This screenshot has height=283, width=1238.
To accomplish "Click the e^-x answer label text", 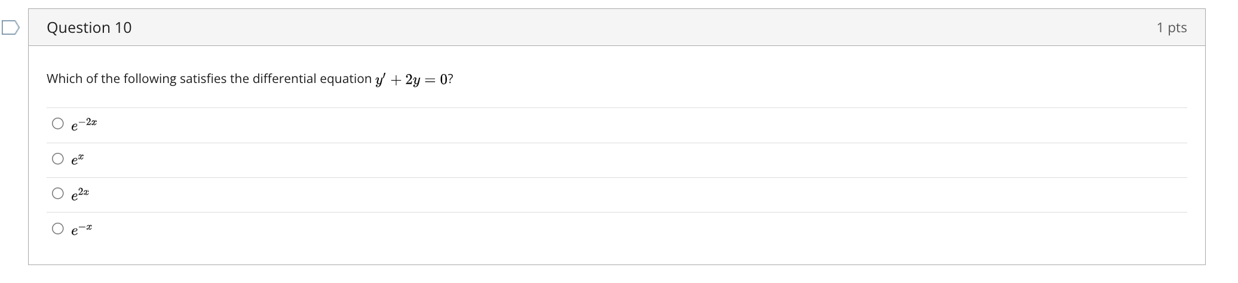I will tap(82, 229).
